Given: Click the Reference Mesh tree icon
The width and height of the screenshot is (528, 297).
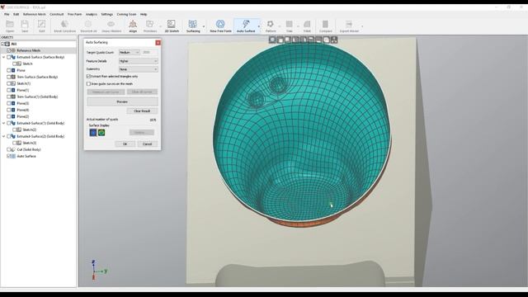Looking at the screenshot, I should pyautogui.click(x=13, y=50).
